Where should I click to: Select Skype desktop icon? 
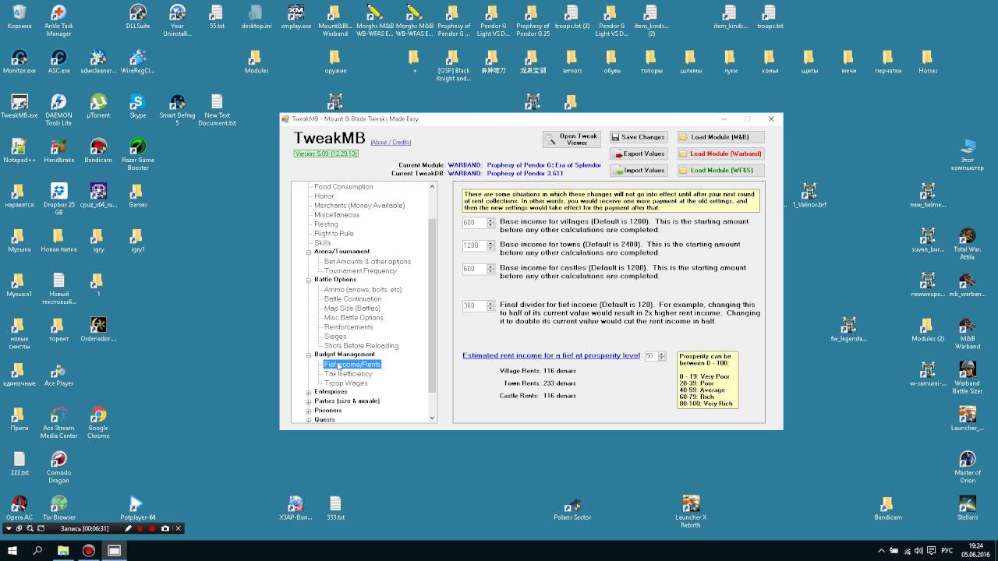[x=137, y=106]
